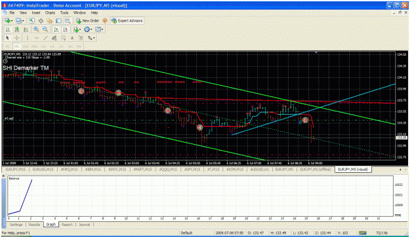410x237 pixels.
Task: Zoom out on the chart
Action: coord(45,29)
